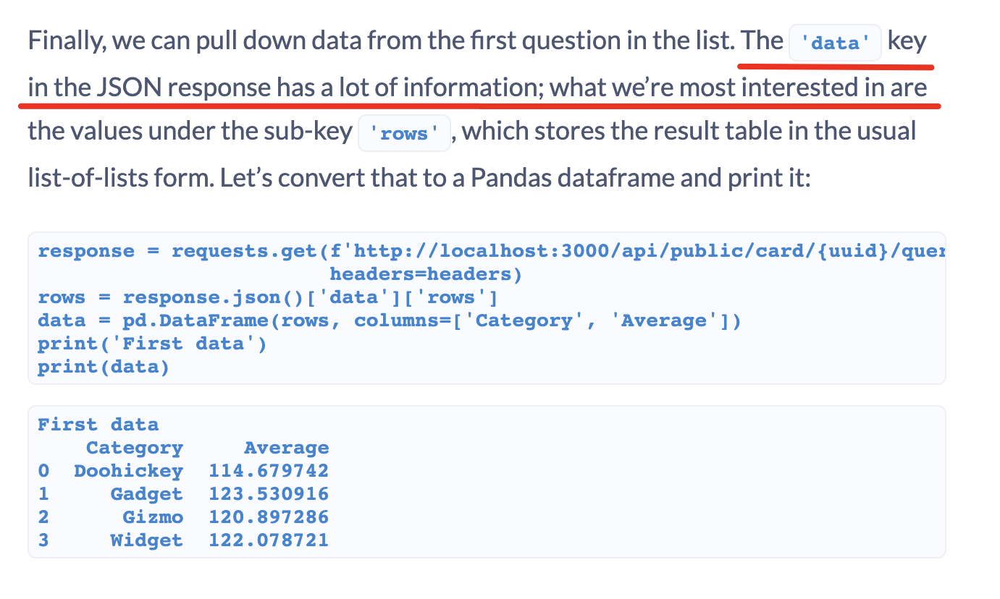Click the print('First data') line
1000x599 pixels.
point(152,344)
